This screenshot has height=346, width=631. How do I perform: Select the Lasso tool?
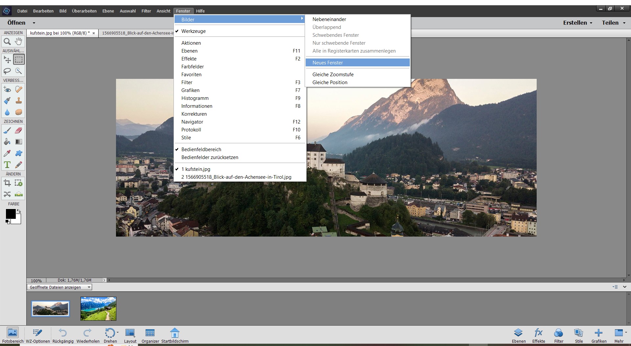[x=7, y=71]
